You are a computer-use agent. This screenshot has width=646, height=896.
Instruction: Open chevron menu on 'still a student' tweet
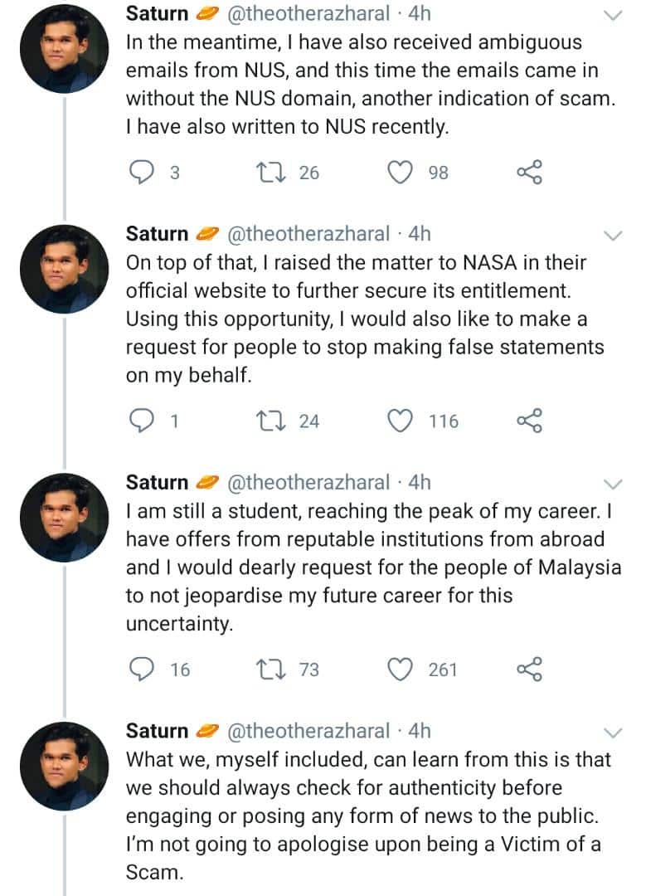[x=612, y=484]
